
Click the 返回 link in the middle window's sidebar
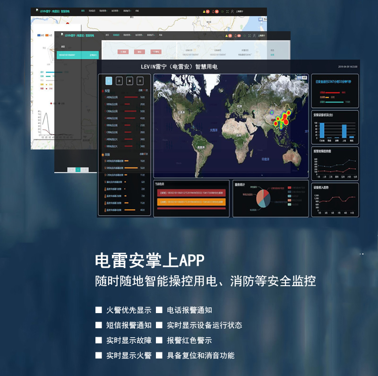pyautogui.click(x=63, y=46)
